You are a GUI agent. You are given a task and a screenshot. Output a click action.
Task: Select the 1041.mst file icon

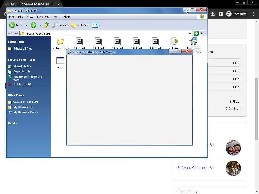[x=156, y=42]
